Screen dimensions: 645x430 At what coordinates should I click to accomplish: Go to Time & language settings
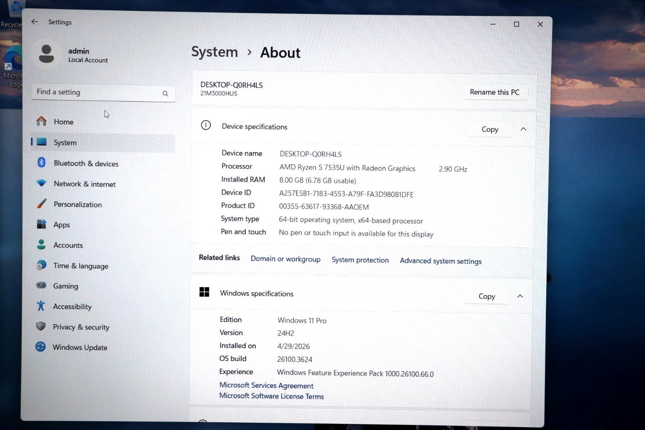[x=103, y=265]
